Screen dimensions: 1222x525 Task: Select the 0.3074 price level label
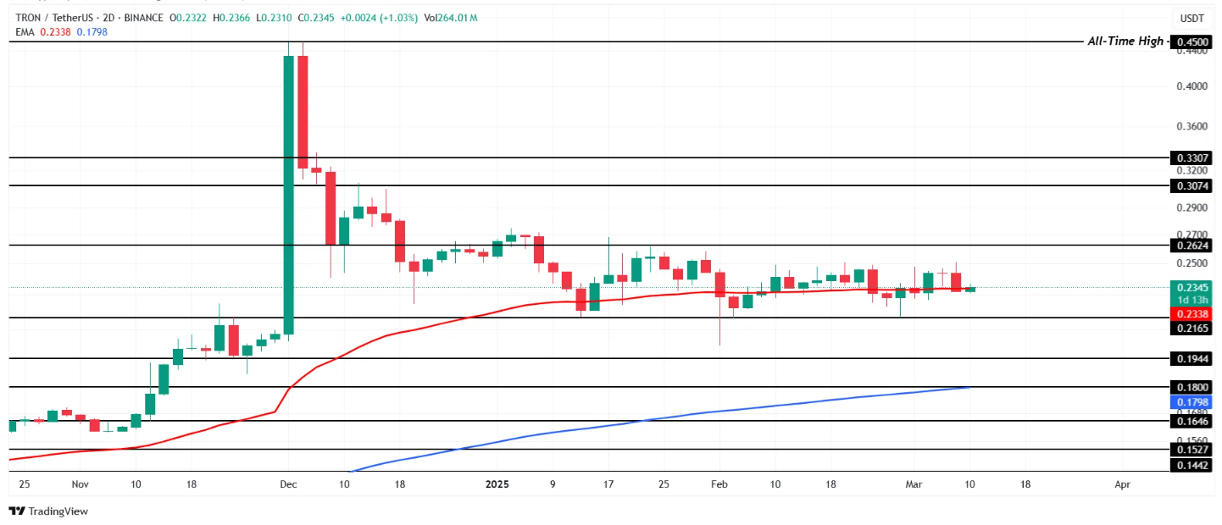(1191, 185)
